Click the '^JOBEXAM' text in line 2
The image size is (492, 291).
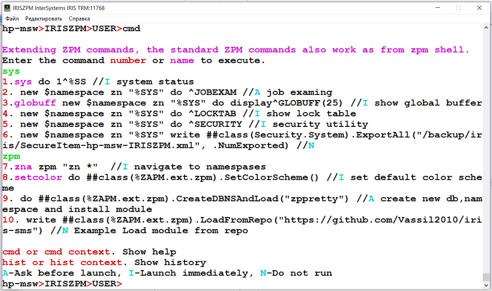213,92
